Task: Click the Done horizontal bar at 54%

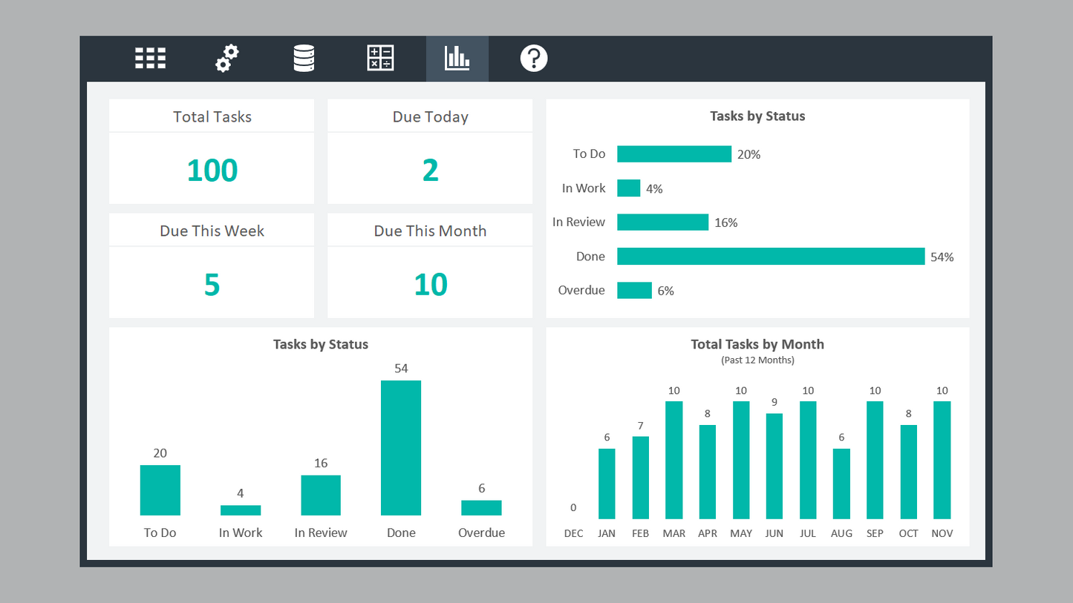Action: pos(770,257)
